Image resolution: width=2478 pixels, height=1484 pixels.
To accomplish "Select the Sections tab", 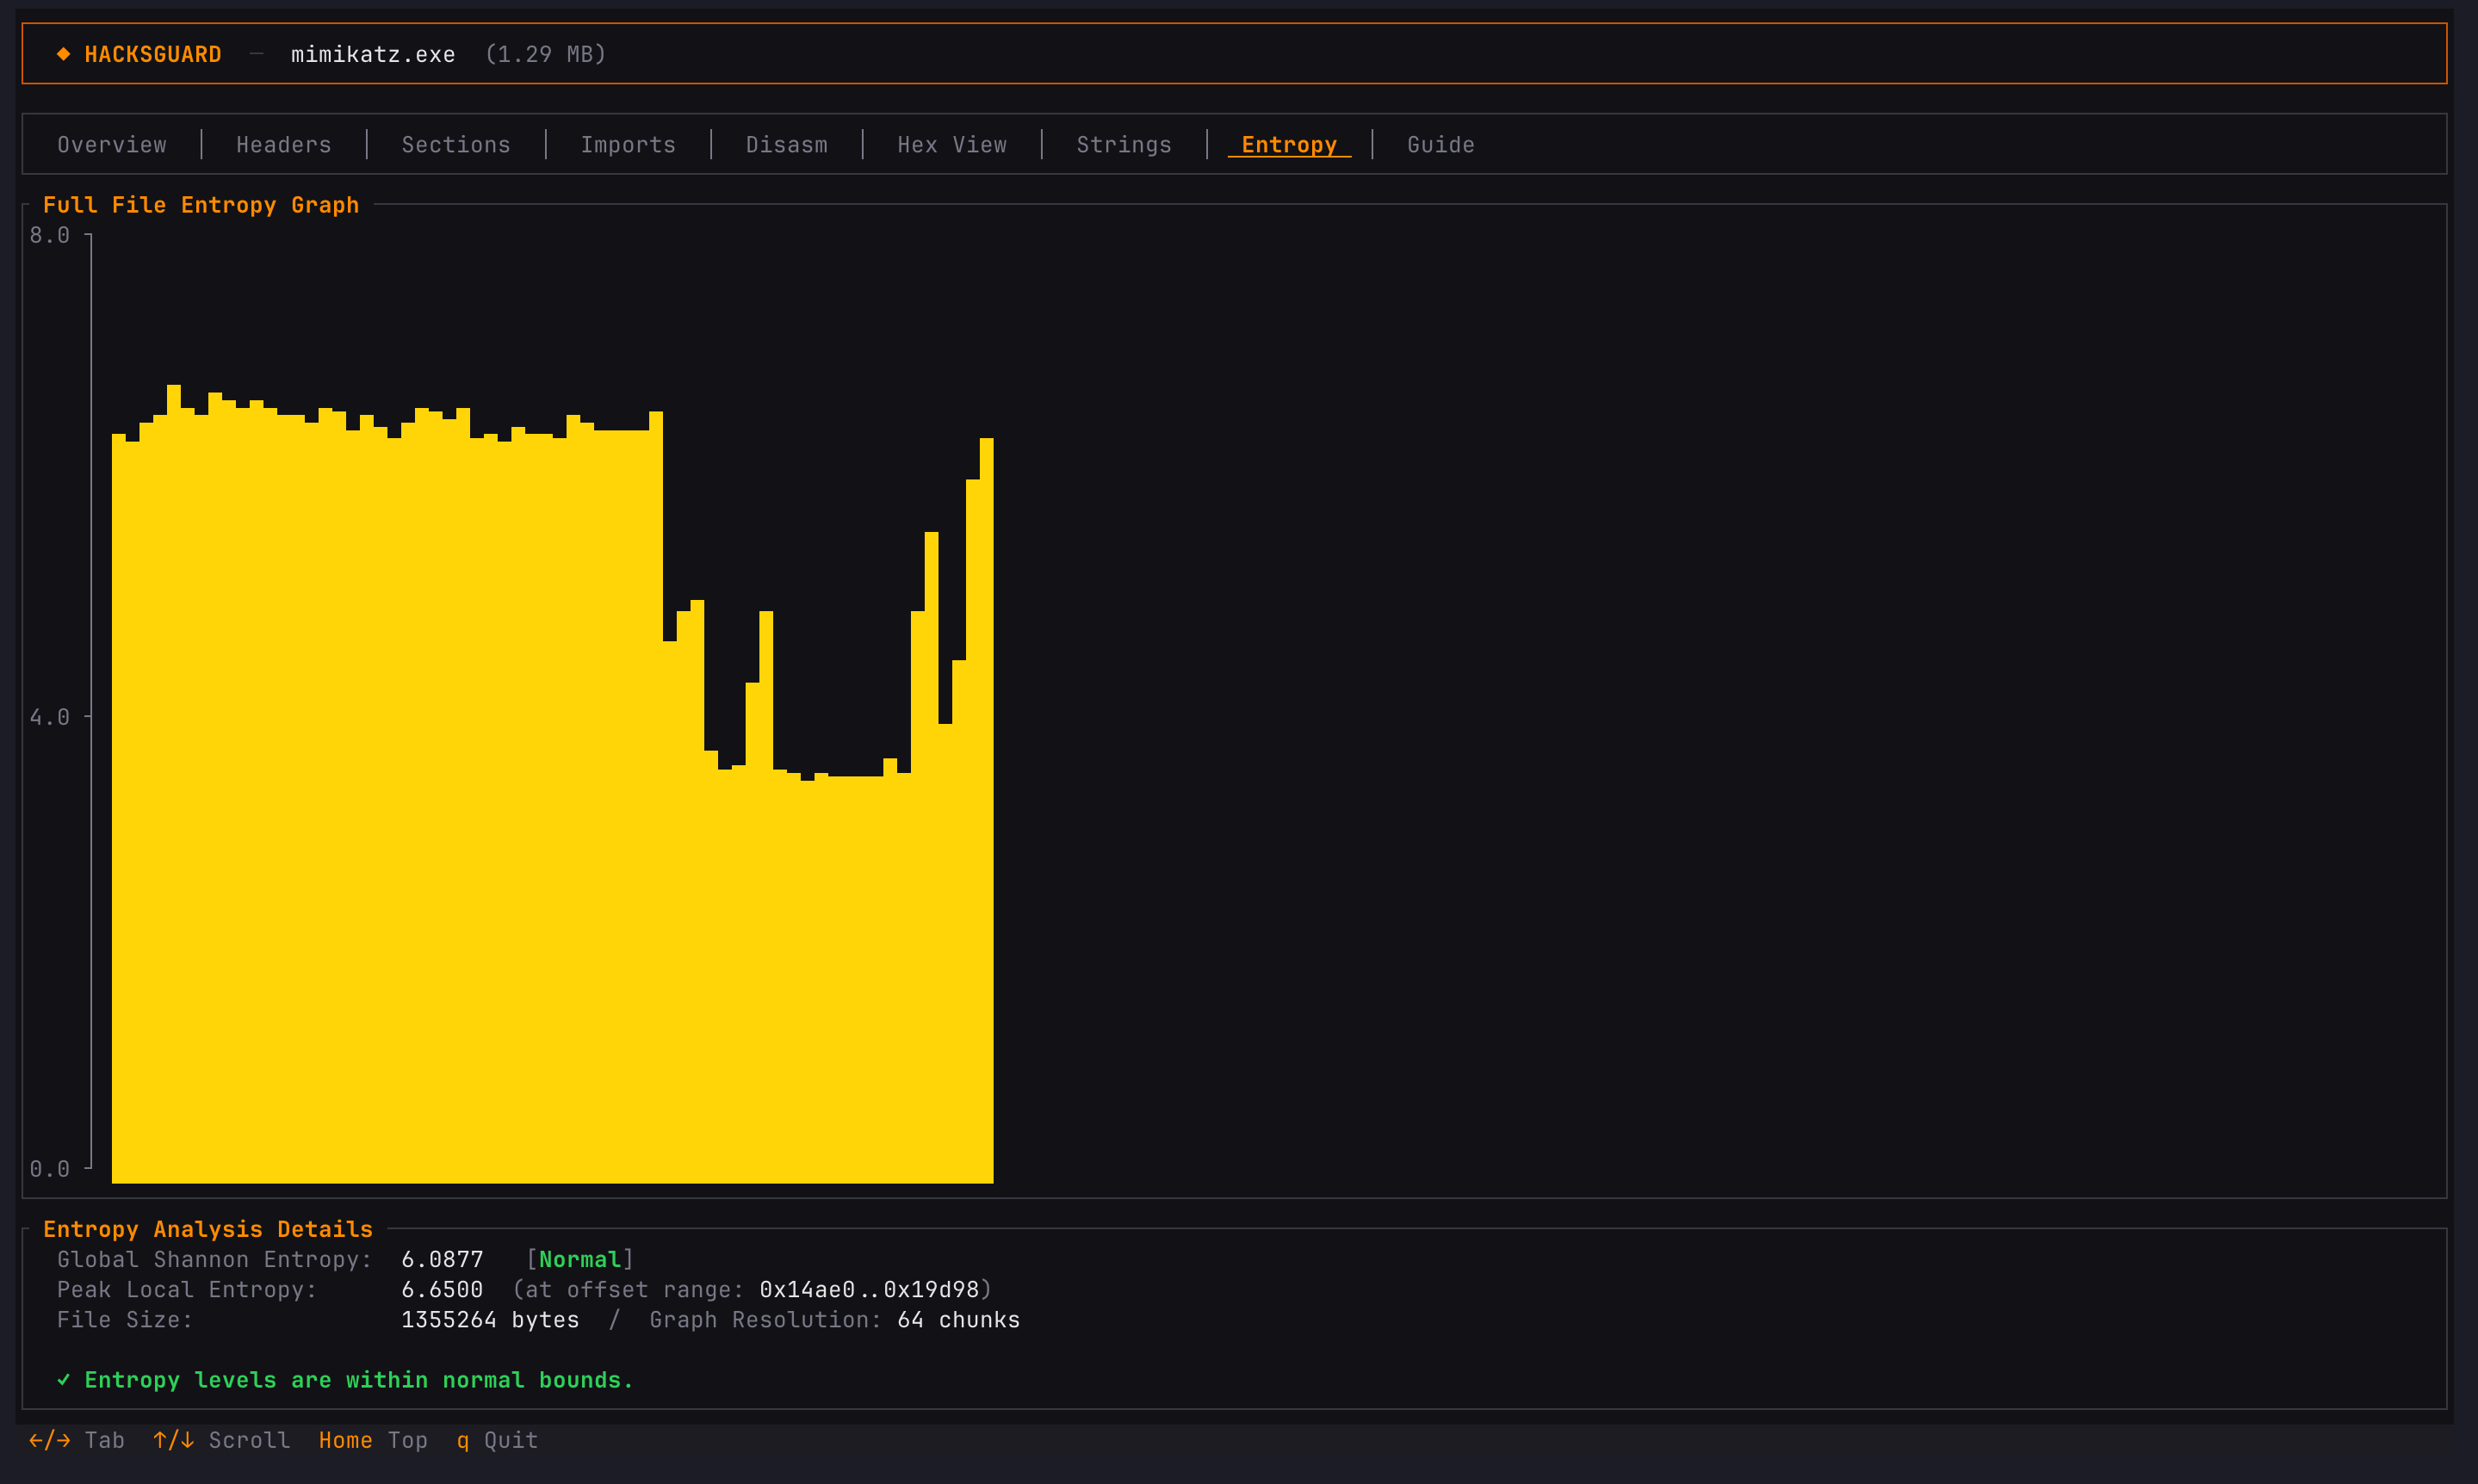I will pos(456,145).
